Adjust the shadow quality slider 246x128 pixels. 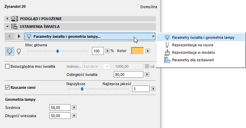[82, 89]
